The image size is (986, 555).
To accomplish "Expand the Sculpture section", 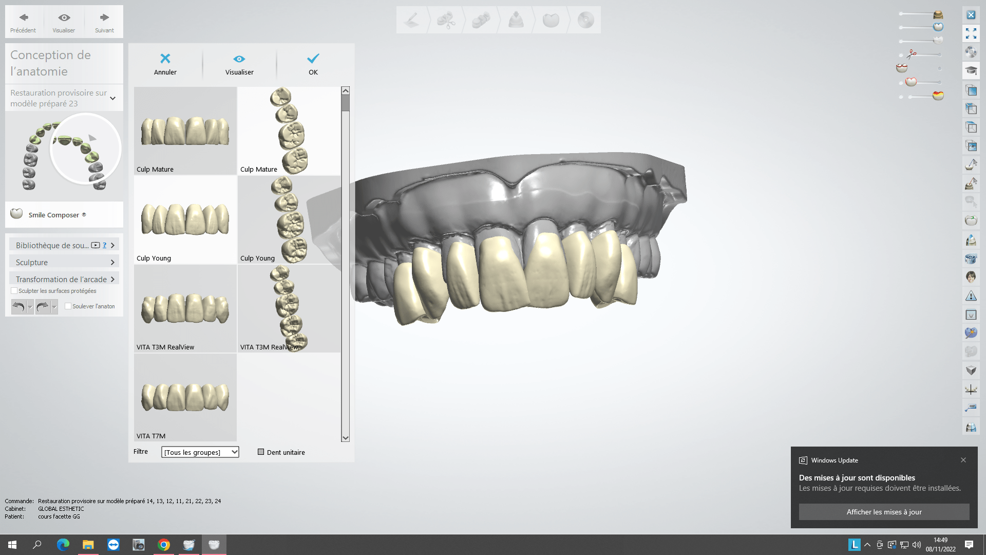I will tap(64, 262).
